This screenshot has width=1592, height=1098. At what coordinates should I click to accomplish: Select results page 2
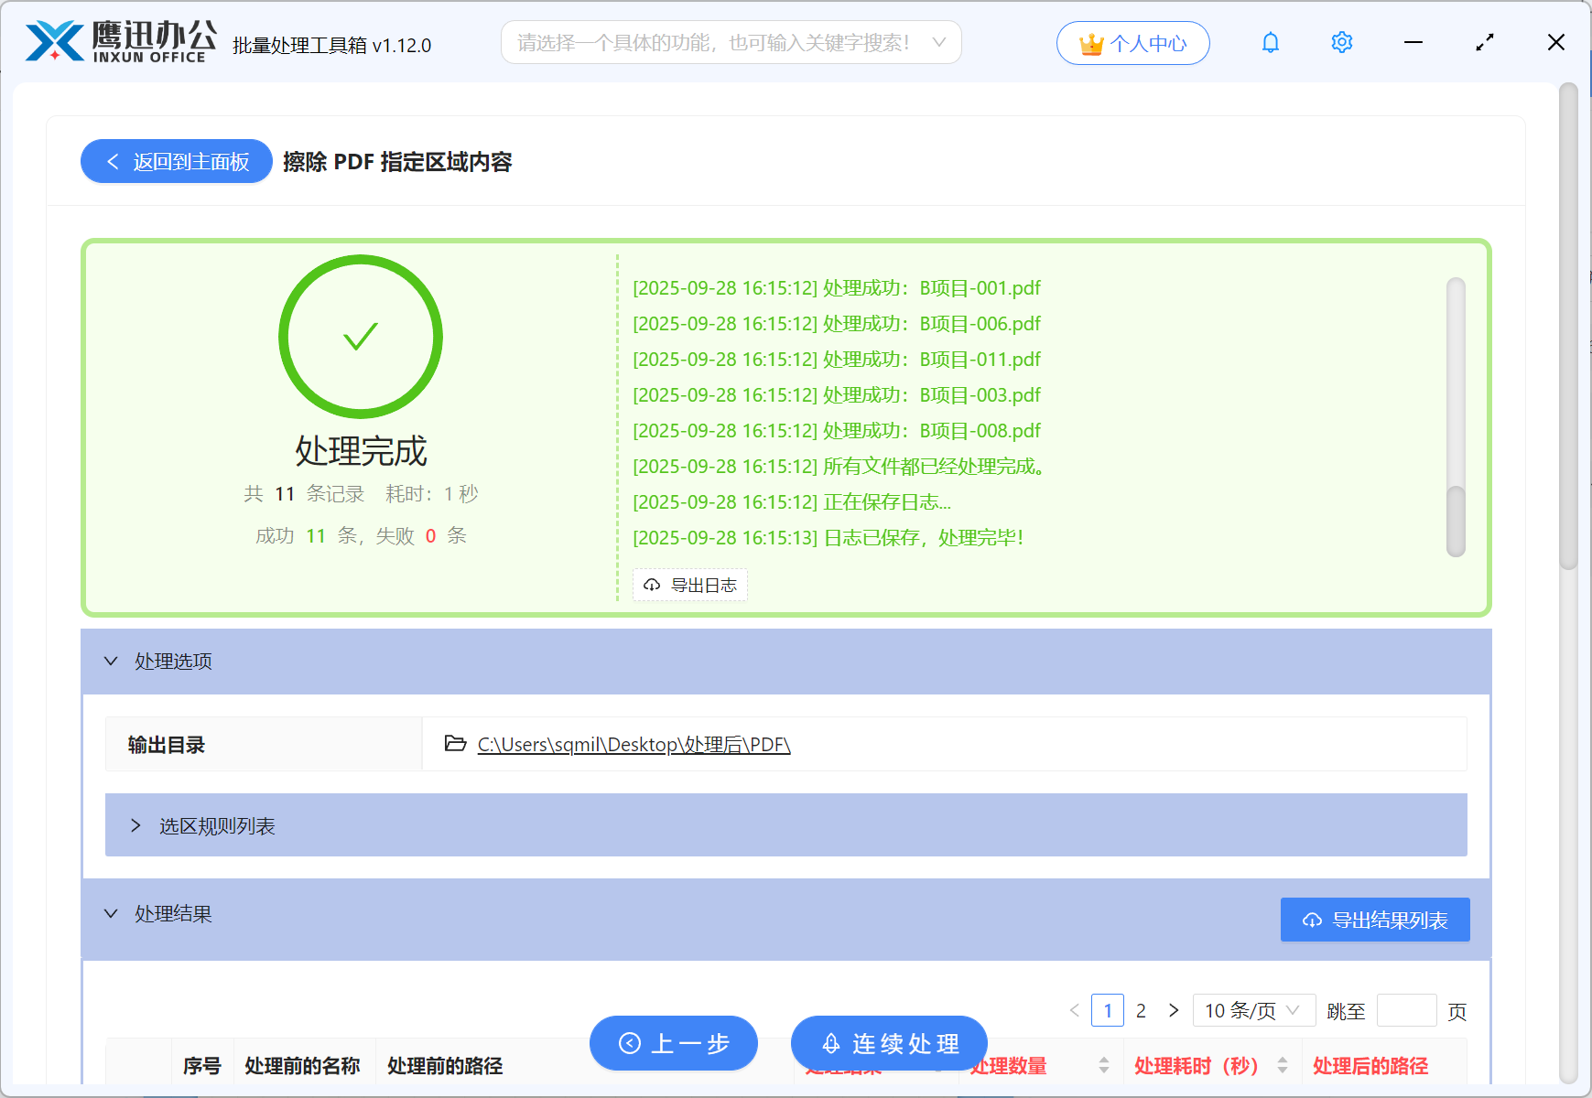click(1141, 1010)
